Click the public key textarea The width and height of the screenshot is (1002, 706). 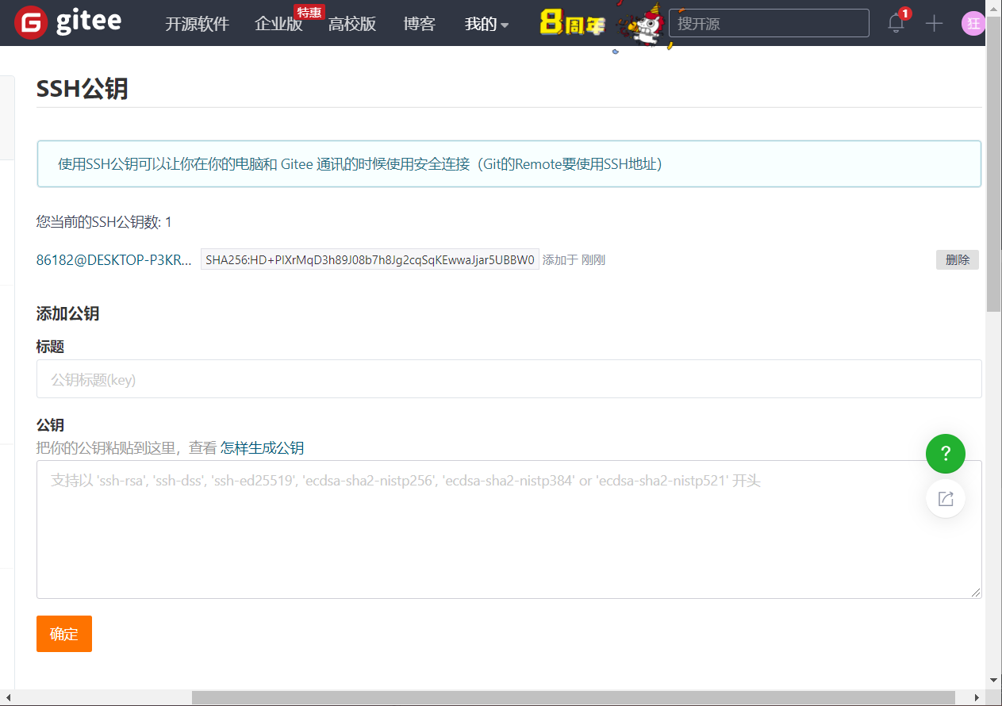509,529
